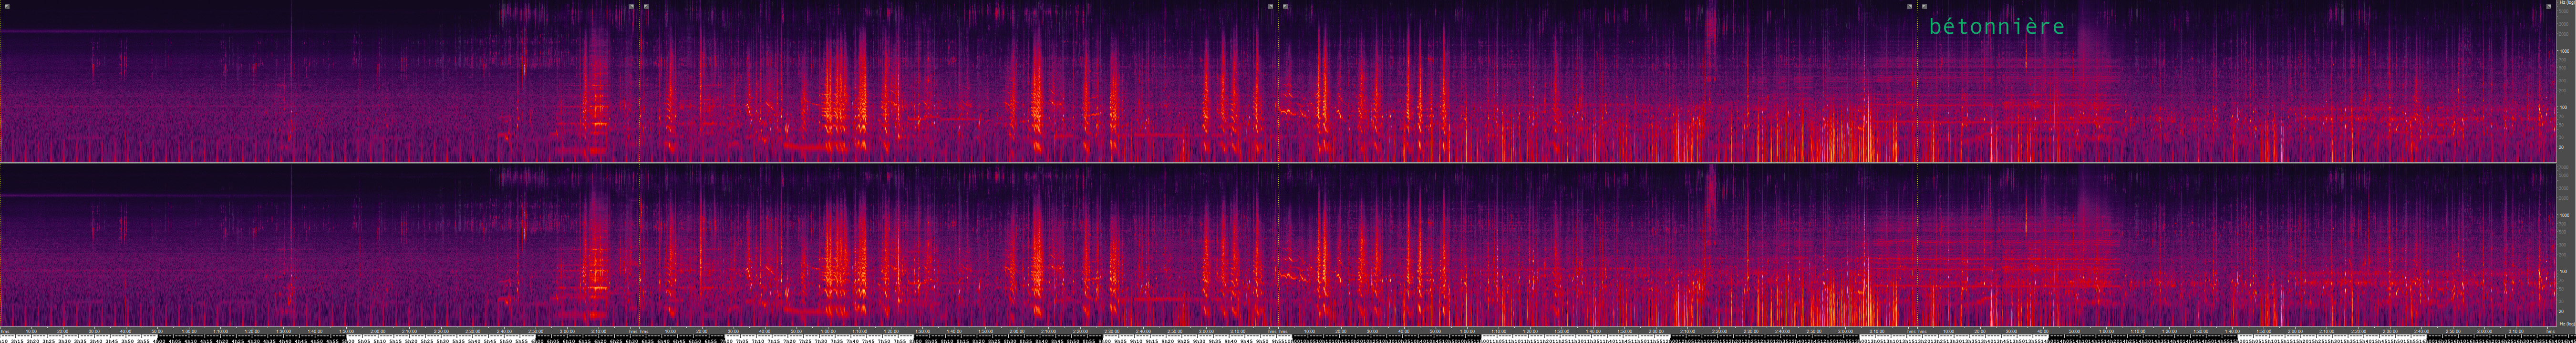Click the first clip's fade-in handle

coord(7,7)
